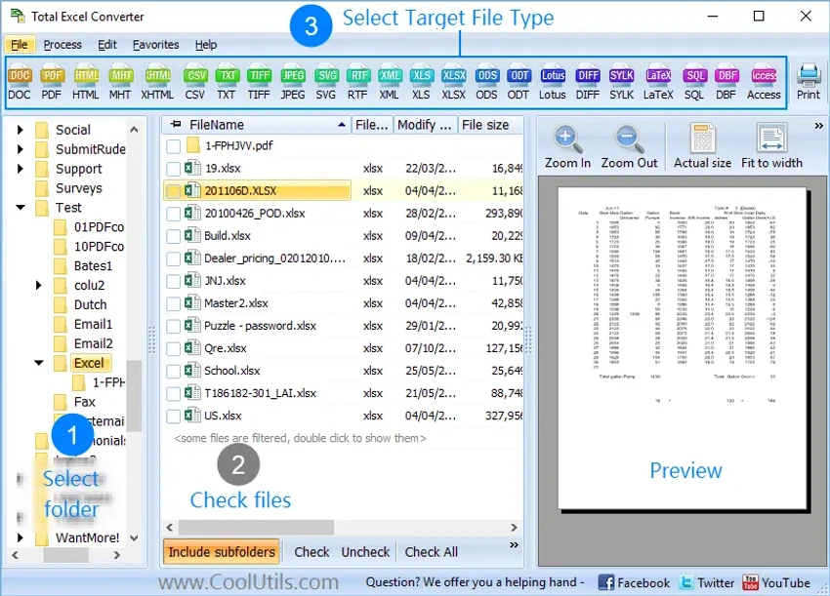Choose HTML conversion format
Viewport: 830px width, 596px height.
point(86,83)
